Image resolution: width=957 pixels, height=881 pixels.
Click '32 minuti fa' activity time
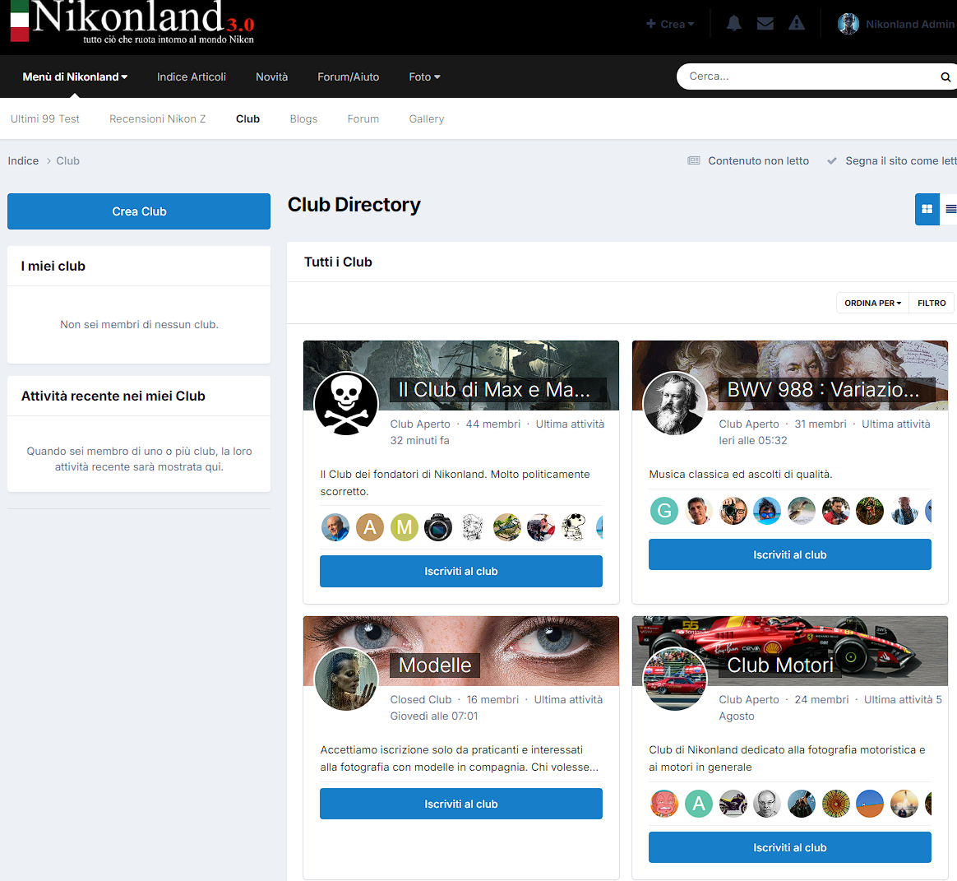pos(419,440)
